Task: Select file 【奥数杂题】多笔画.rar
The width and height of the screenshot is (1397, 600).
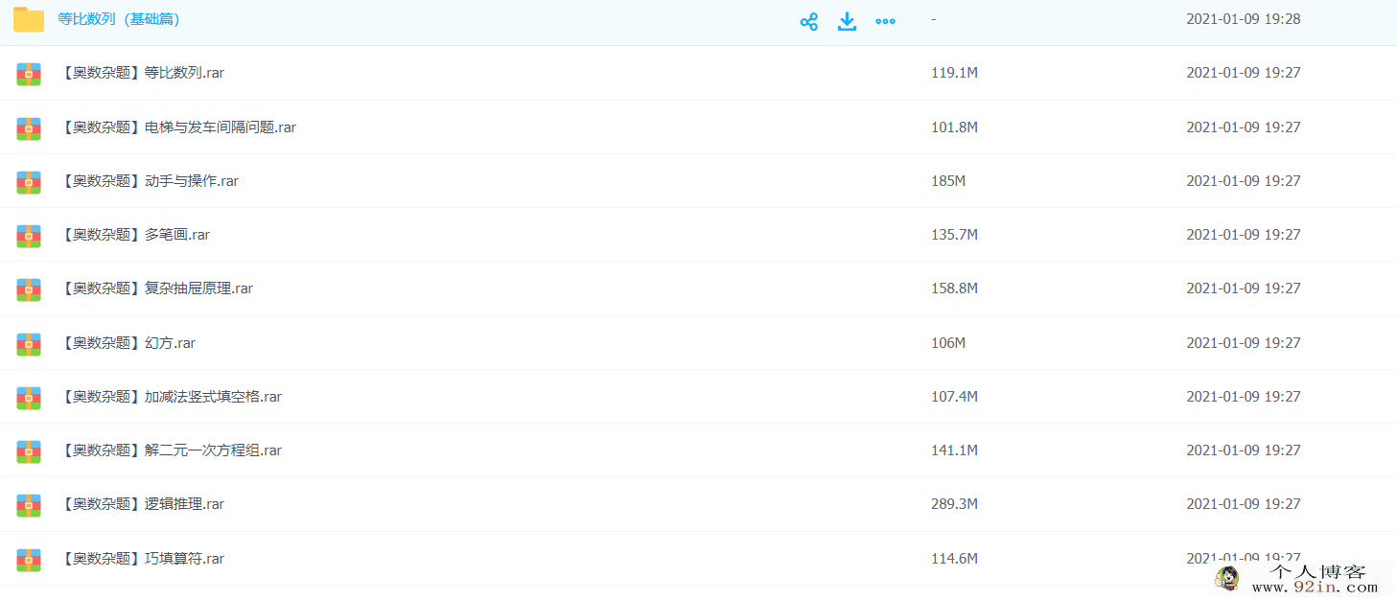Action: 133,235
